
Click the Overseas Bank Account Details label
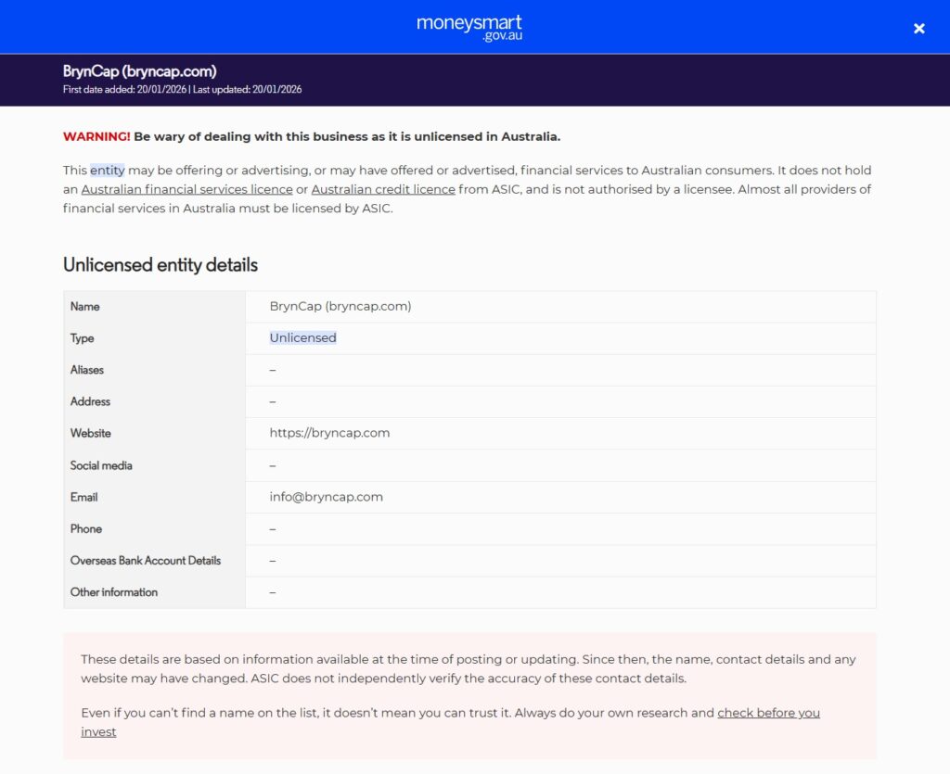(146, 560)
